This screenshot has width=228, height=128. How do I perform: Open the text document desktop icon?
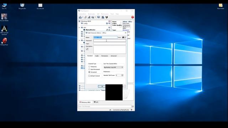(x=40, y=6)
